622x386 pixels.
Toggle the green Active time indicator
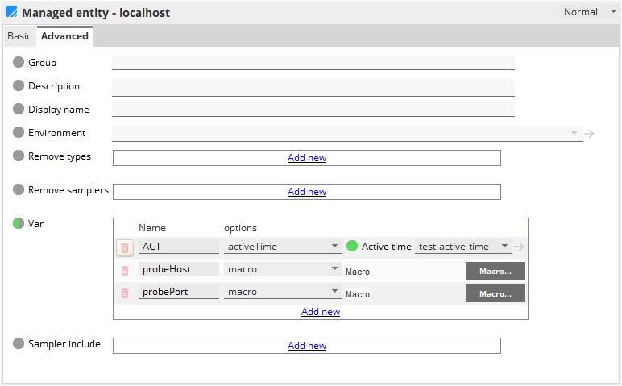point(352,246)
